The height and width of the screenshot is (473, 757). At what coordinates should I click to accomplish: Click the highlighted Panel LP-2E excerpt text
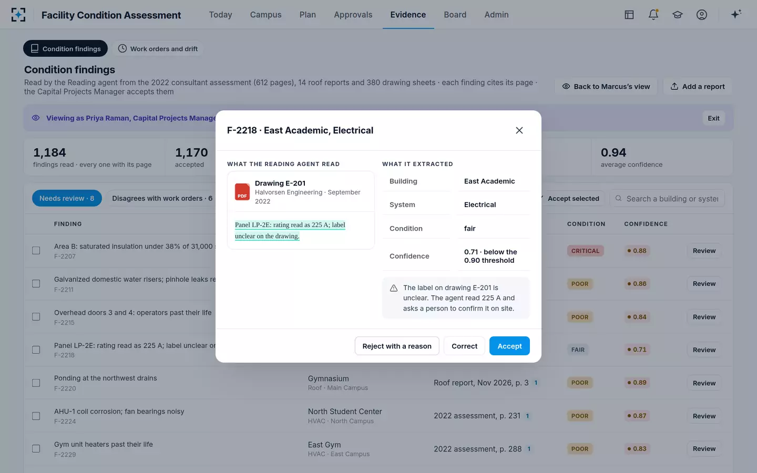coord(290,230)
